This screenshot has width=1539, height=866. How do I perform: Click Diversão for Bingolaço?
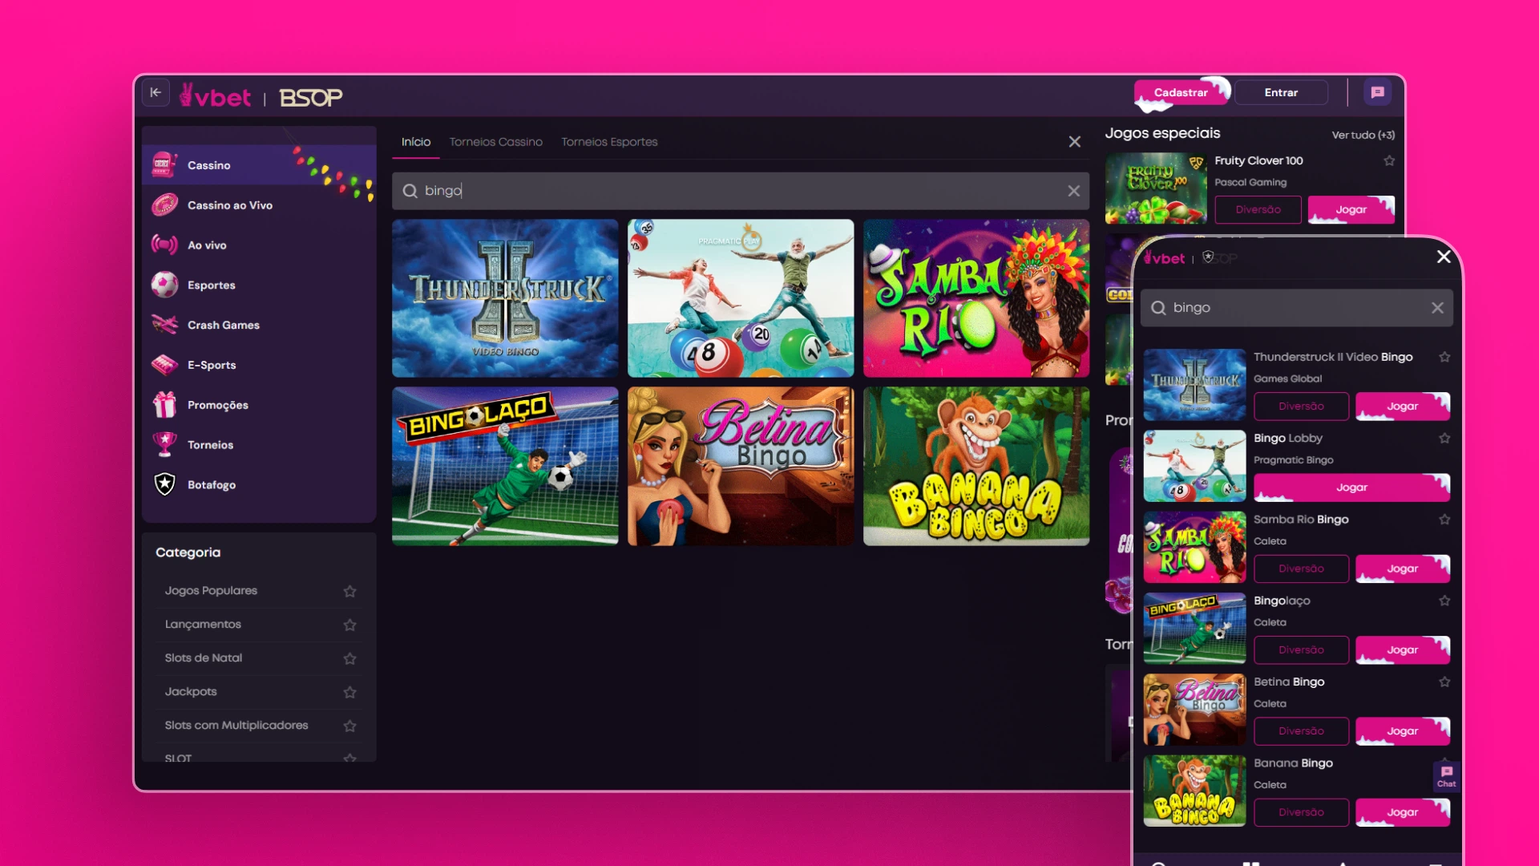click(x=1301, y=649)
